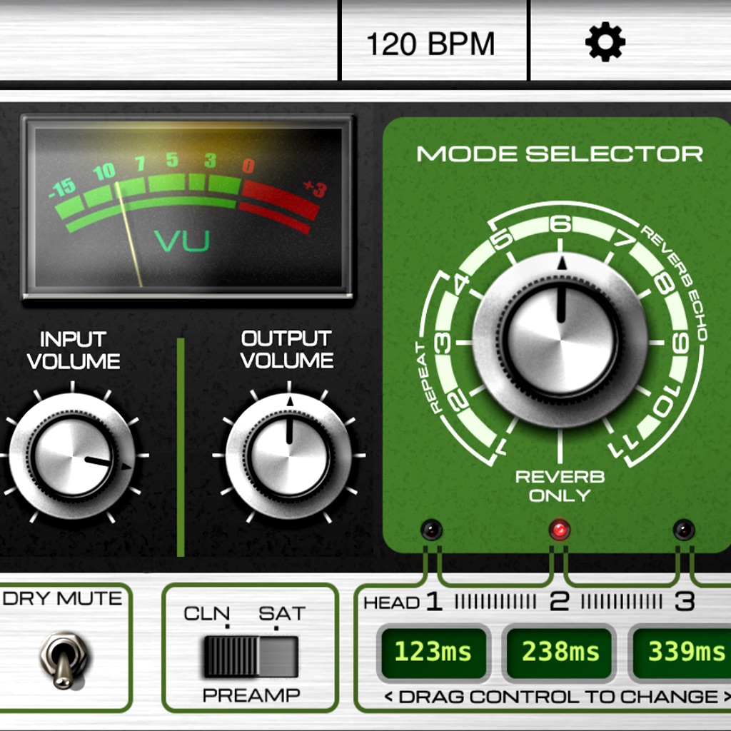Select mode 8 on the selector ring
Screen dimensions: 731x731
(665, 283)
